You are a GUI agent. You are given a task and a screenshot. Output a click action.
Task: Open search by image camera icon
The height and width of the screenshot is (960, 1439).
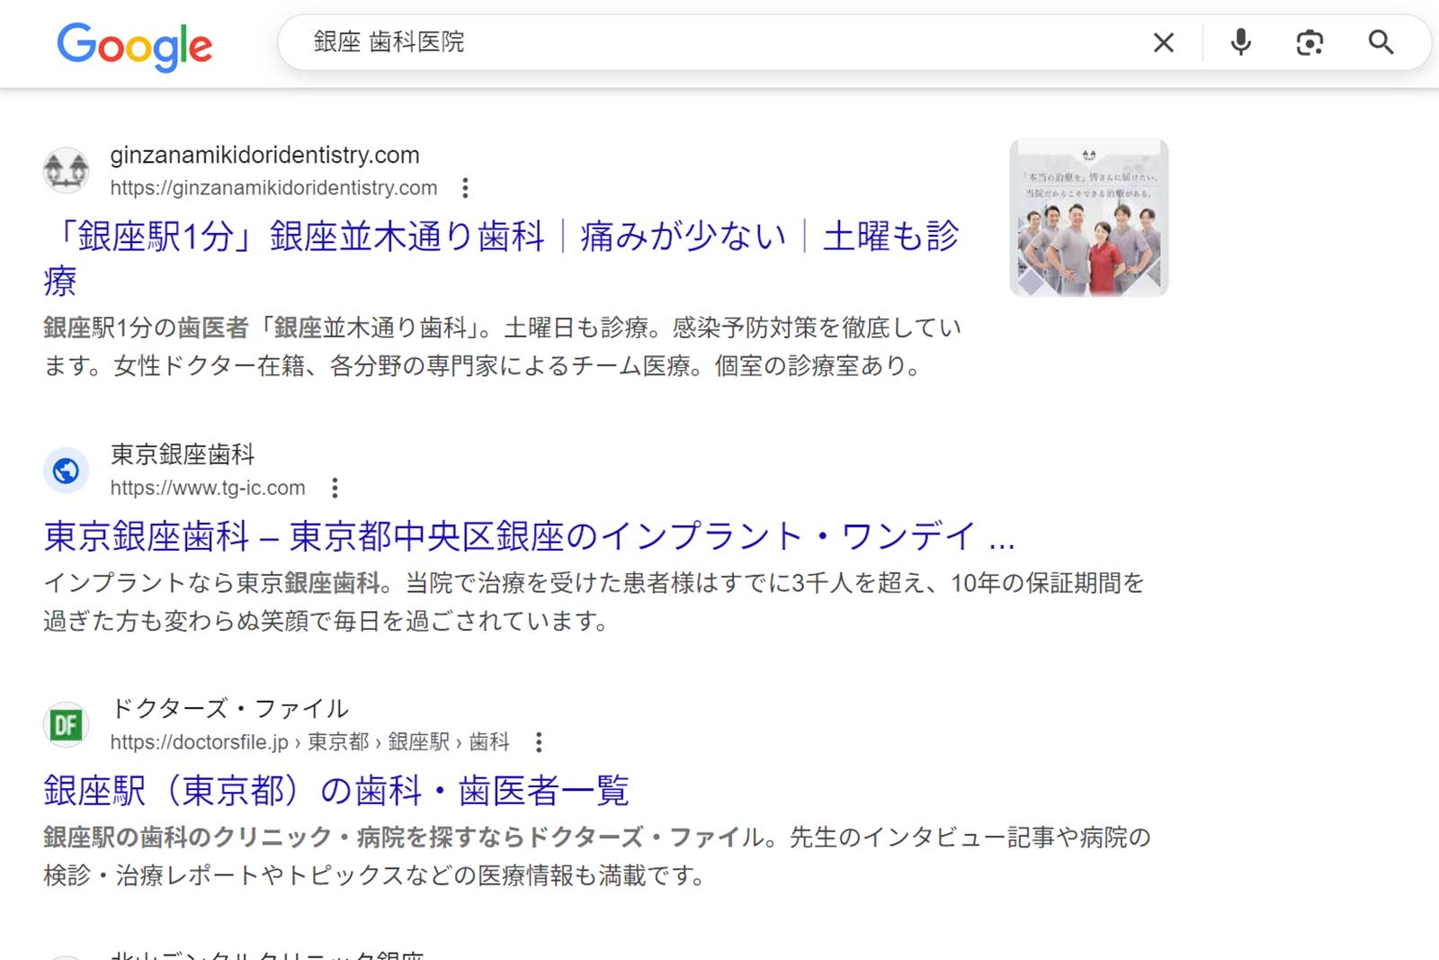(1309, 42)
